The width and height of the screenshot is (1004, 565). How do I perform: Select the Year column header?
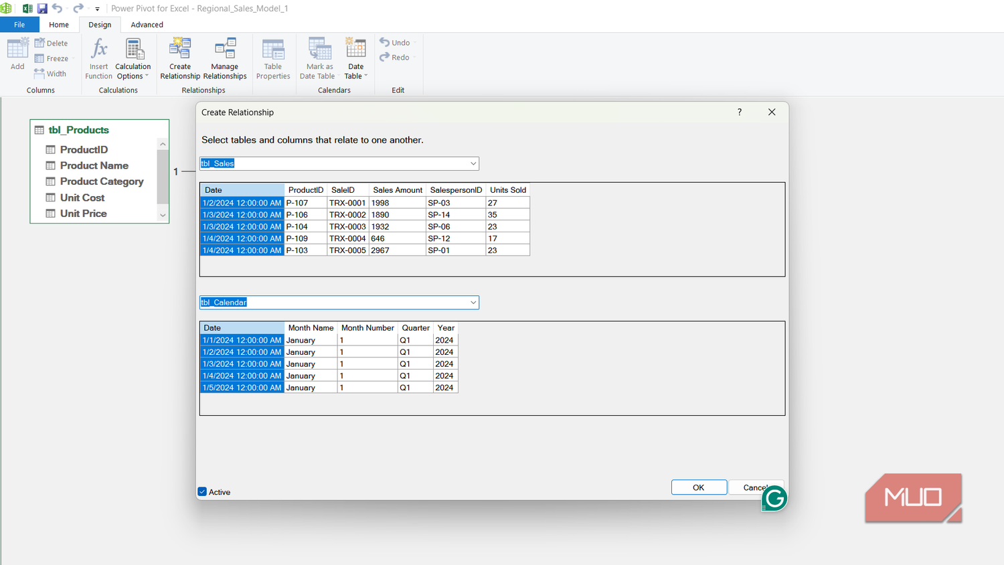(446, 328)
